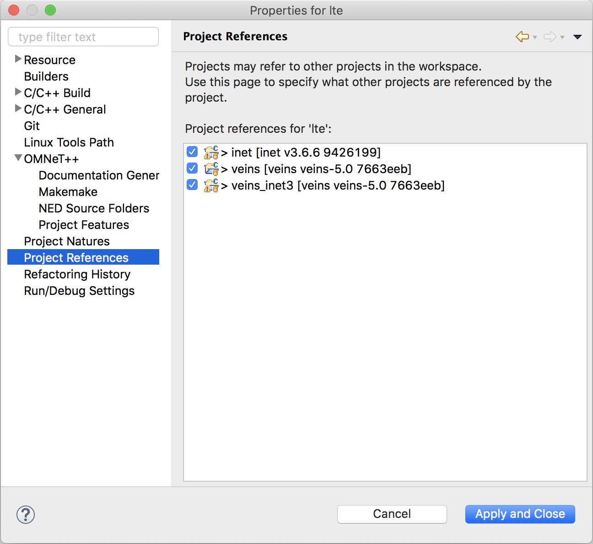
Task: Expand the Resource tree node
Action: pyautogui.click(x=18, y=59)
